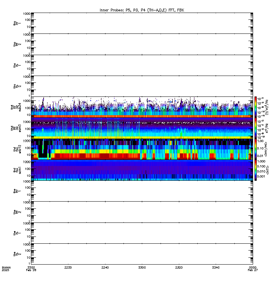Select the 'tha fb 1' panel label
Viewport: 270px width, 288px height.
click(17, 65)
